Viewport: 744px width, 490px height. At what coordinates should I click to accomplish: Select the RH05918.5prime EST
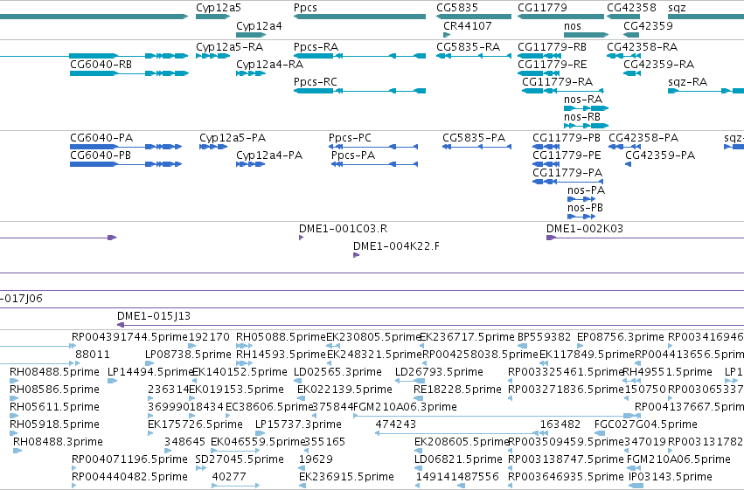click(14, 433)
